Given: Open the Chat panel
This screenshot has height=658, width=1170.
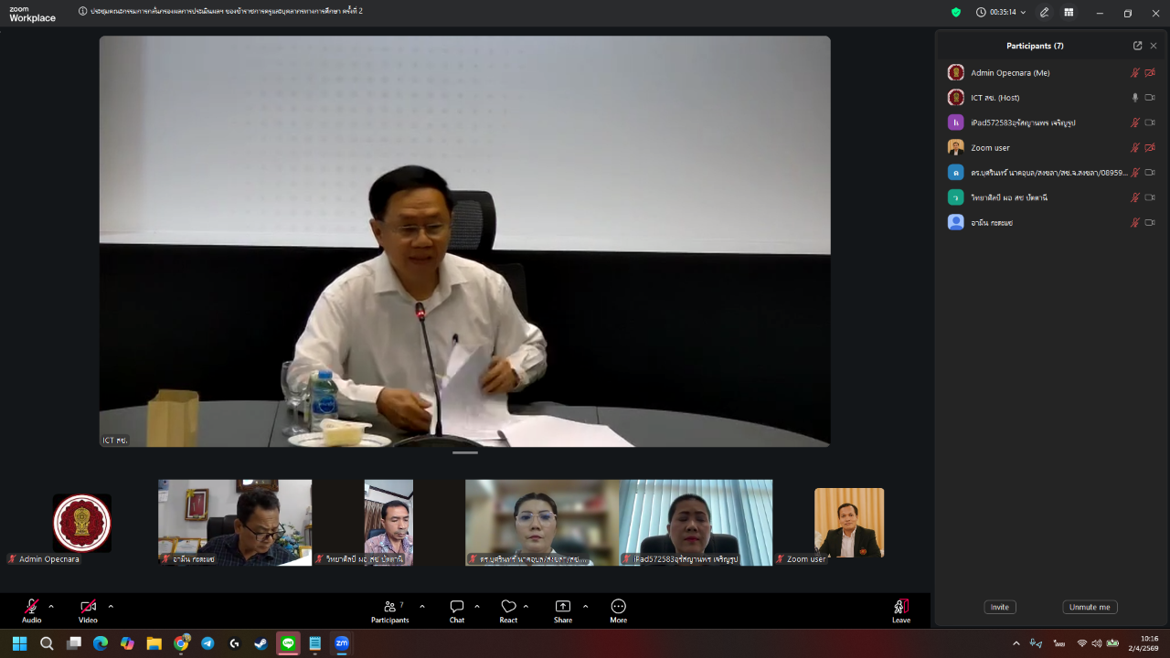Looking at the screenshot, I should click(457, 610).
